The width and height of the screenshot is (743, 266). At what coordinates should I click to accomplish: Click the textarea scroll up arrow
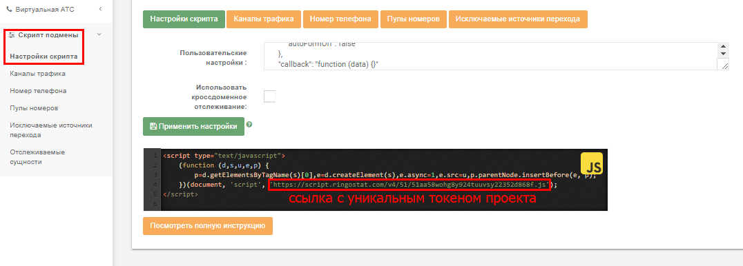[x=723, y=46]
